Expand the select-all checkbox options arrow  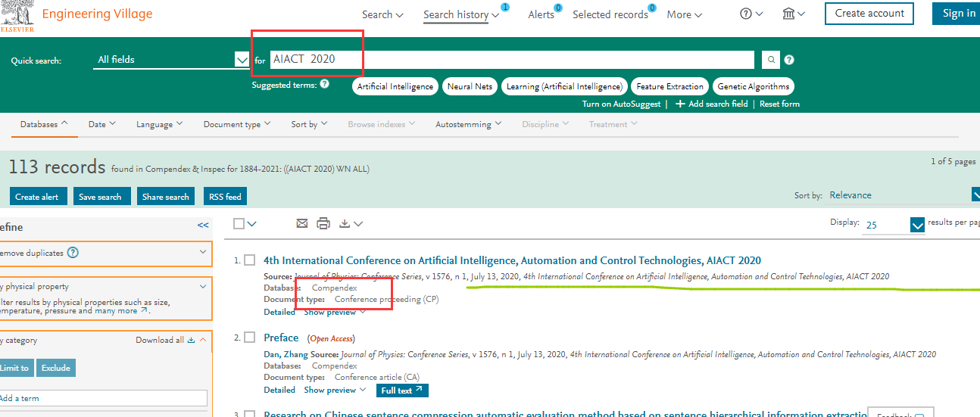coord(252,223)
